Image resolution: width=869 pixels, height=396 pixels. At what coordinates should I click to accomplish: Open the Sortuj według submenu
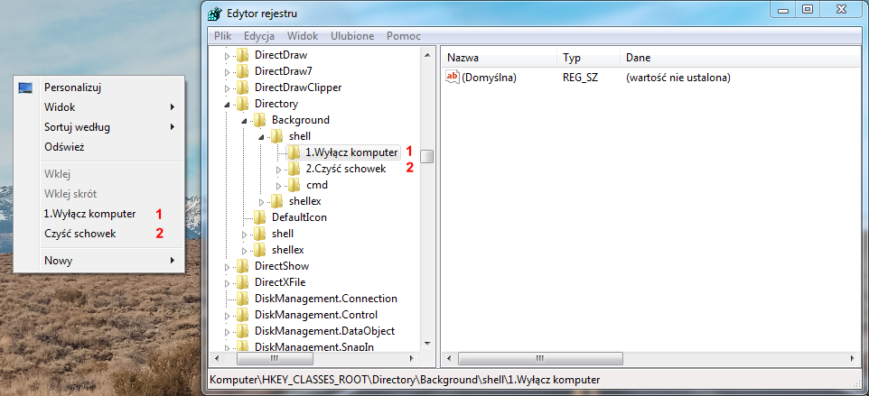click(x=99, y=127)
